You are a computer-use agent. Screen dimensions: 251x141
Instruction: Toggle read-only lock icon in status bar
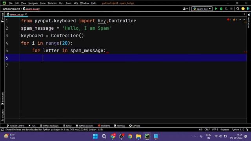click(247, 130)
